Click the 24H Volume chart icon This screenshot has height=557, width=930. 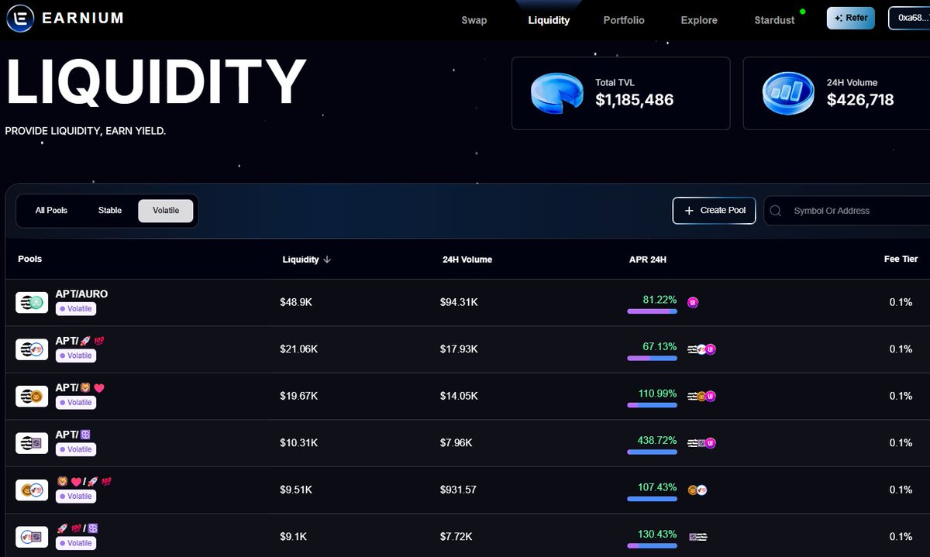(x=788, y=93)
